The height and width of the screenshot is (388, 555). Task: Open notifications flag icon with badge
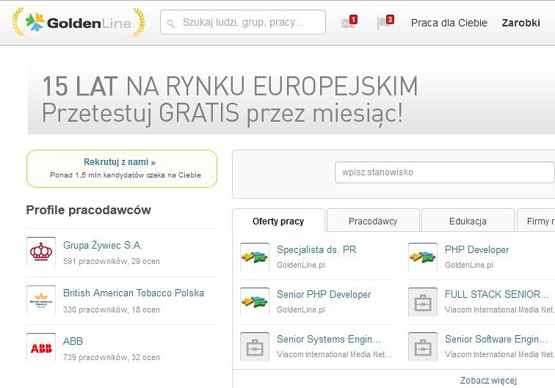pyautogui.click(x=385, y=22)
